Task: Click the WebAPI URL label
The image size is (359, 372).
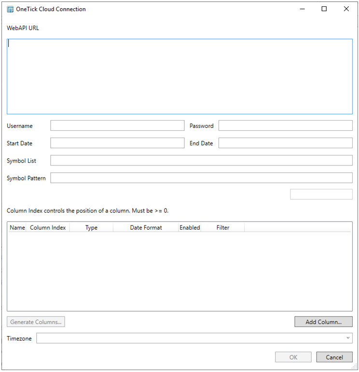Action: 23,28
